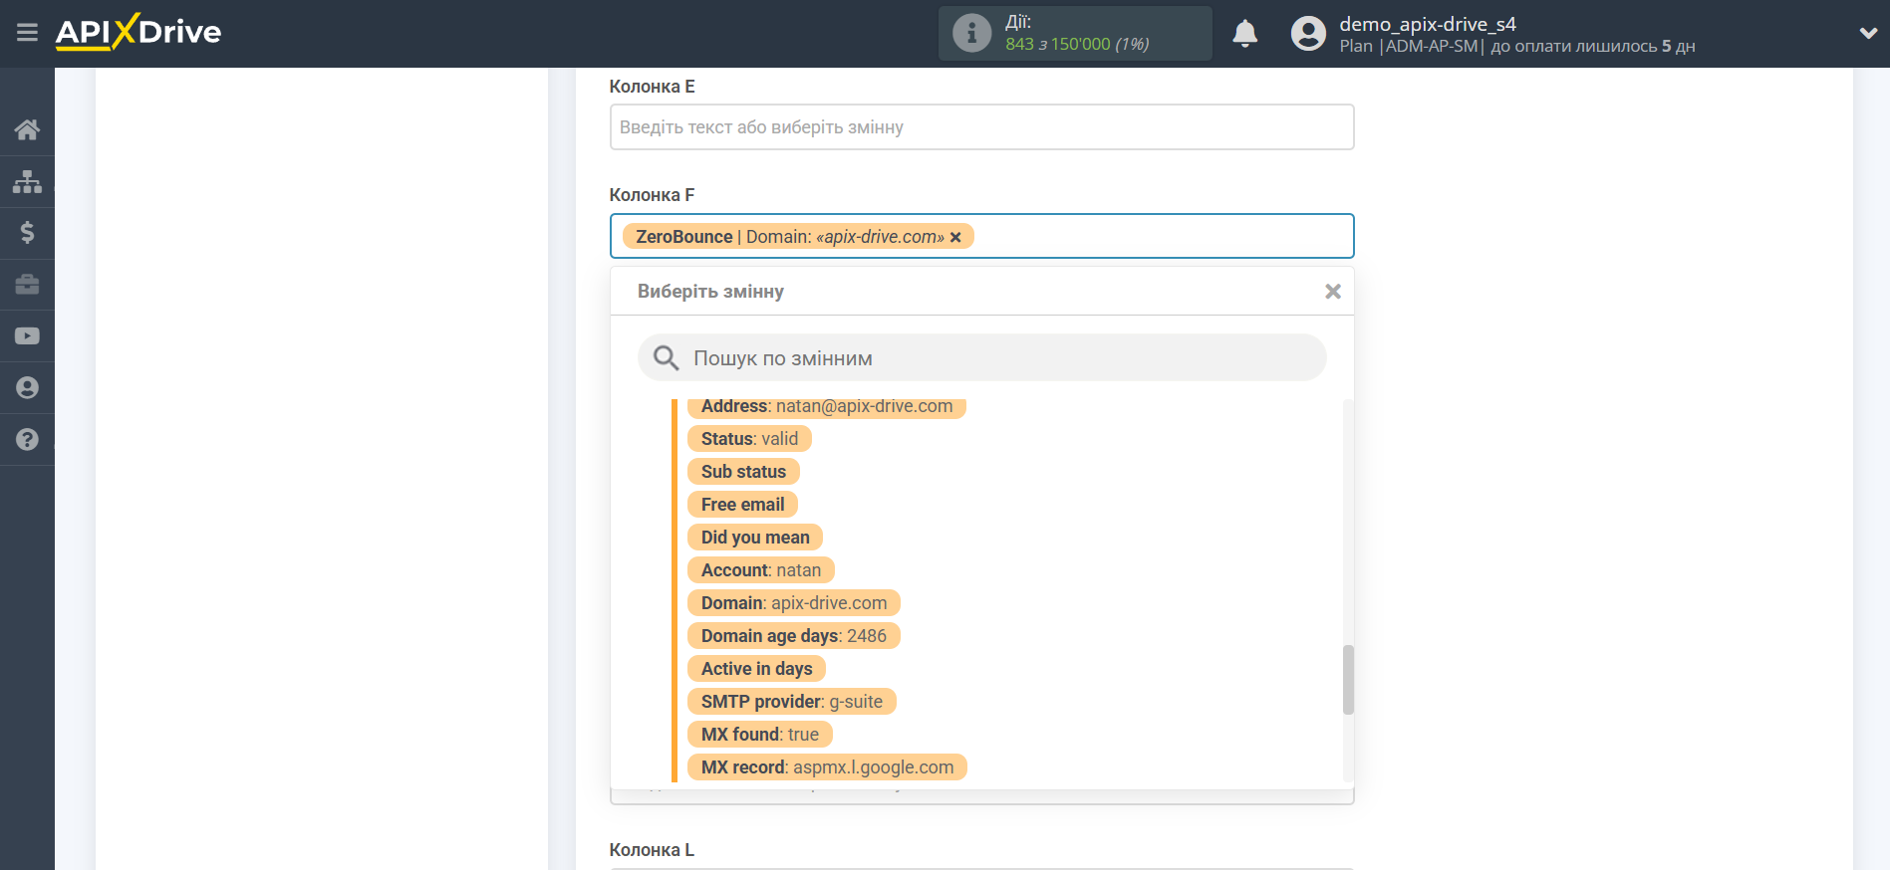This screenshot has width=1890, height=870.
Task: Open the user profile sidebar icon
Action: click(x=27, y=388)
